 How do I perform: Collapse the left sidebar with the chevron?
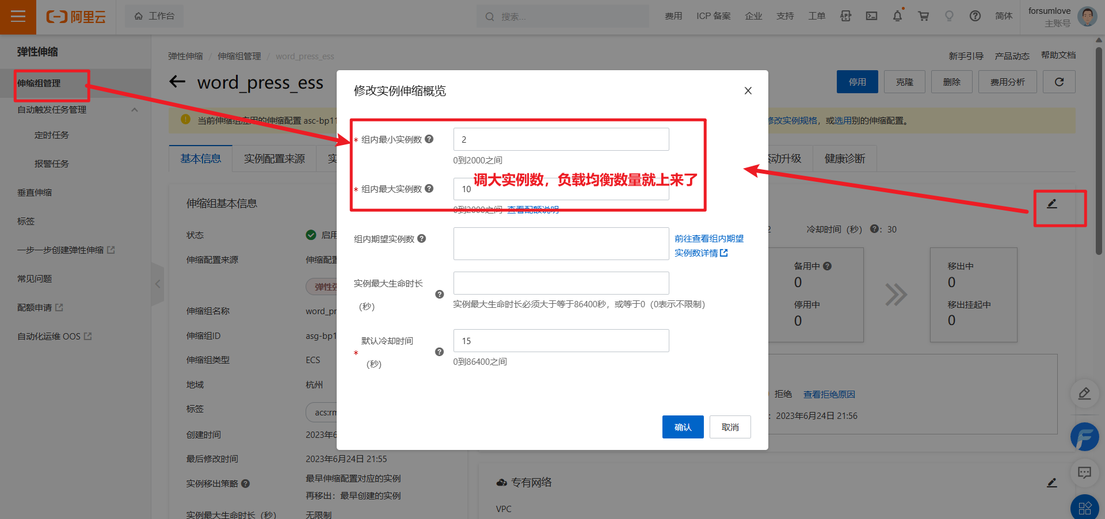point(158,284)
